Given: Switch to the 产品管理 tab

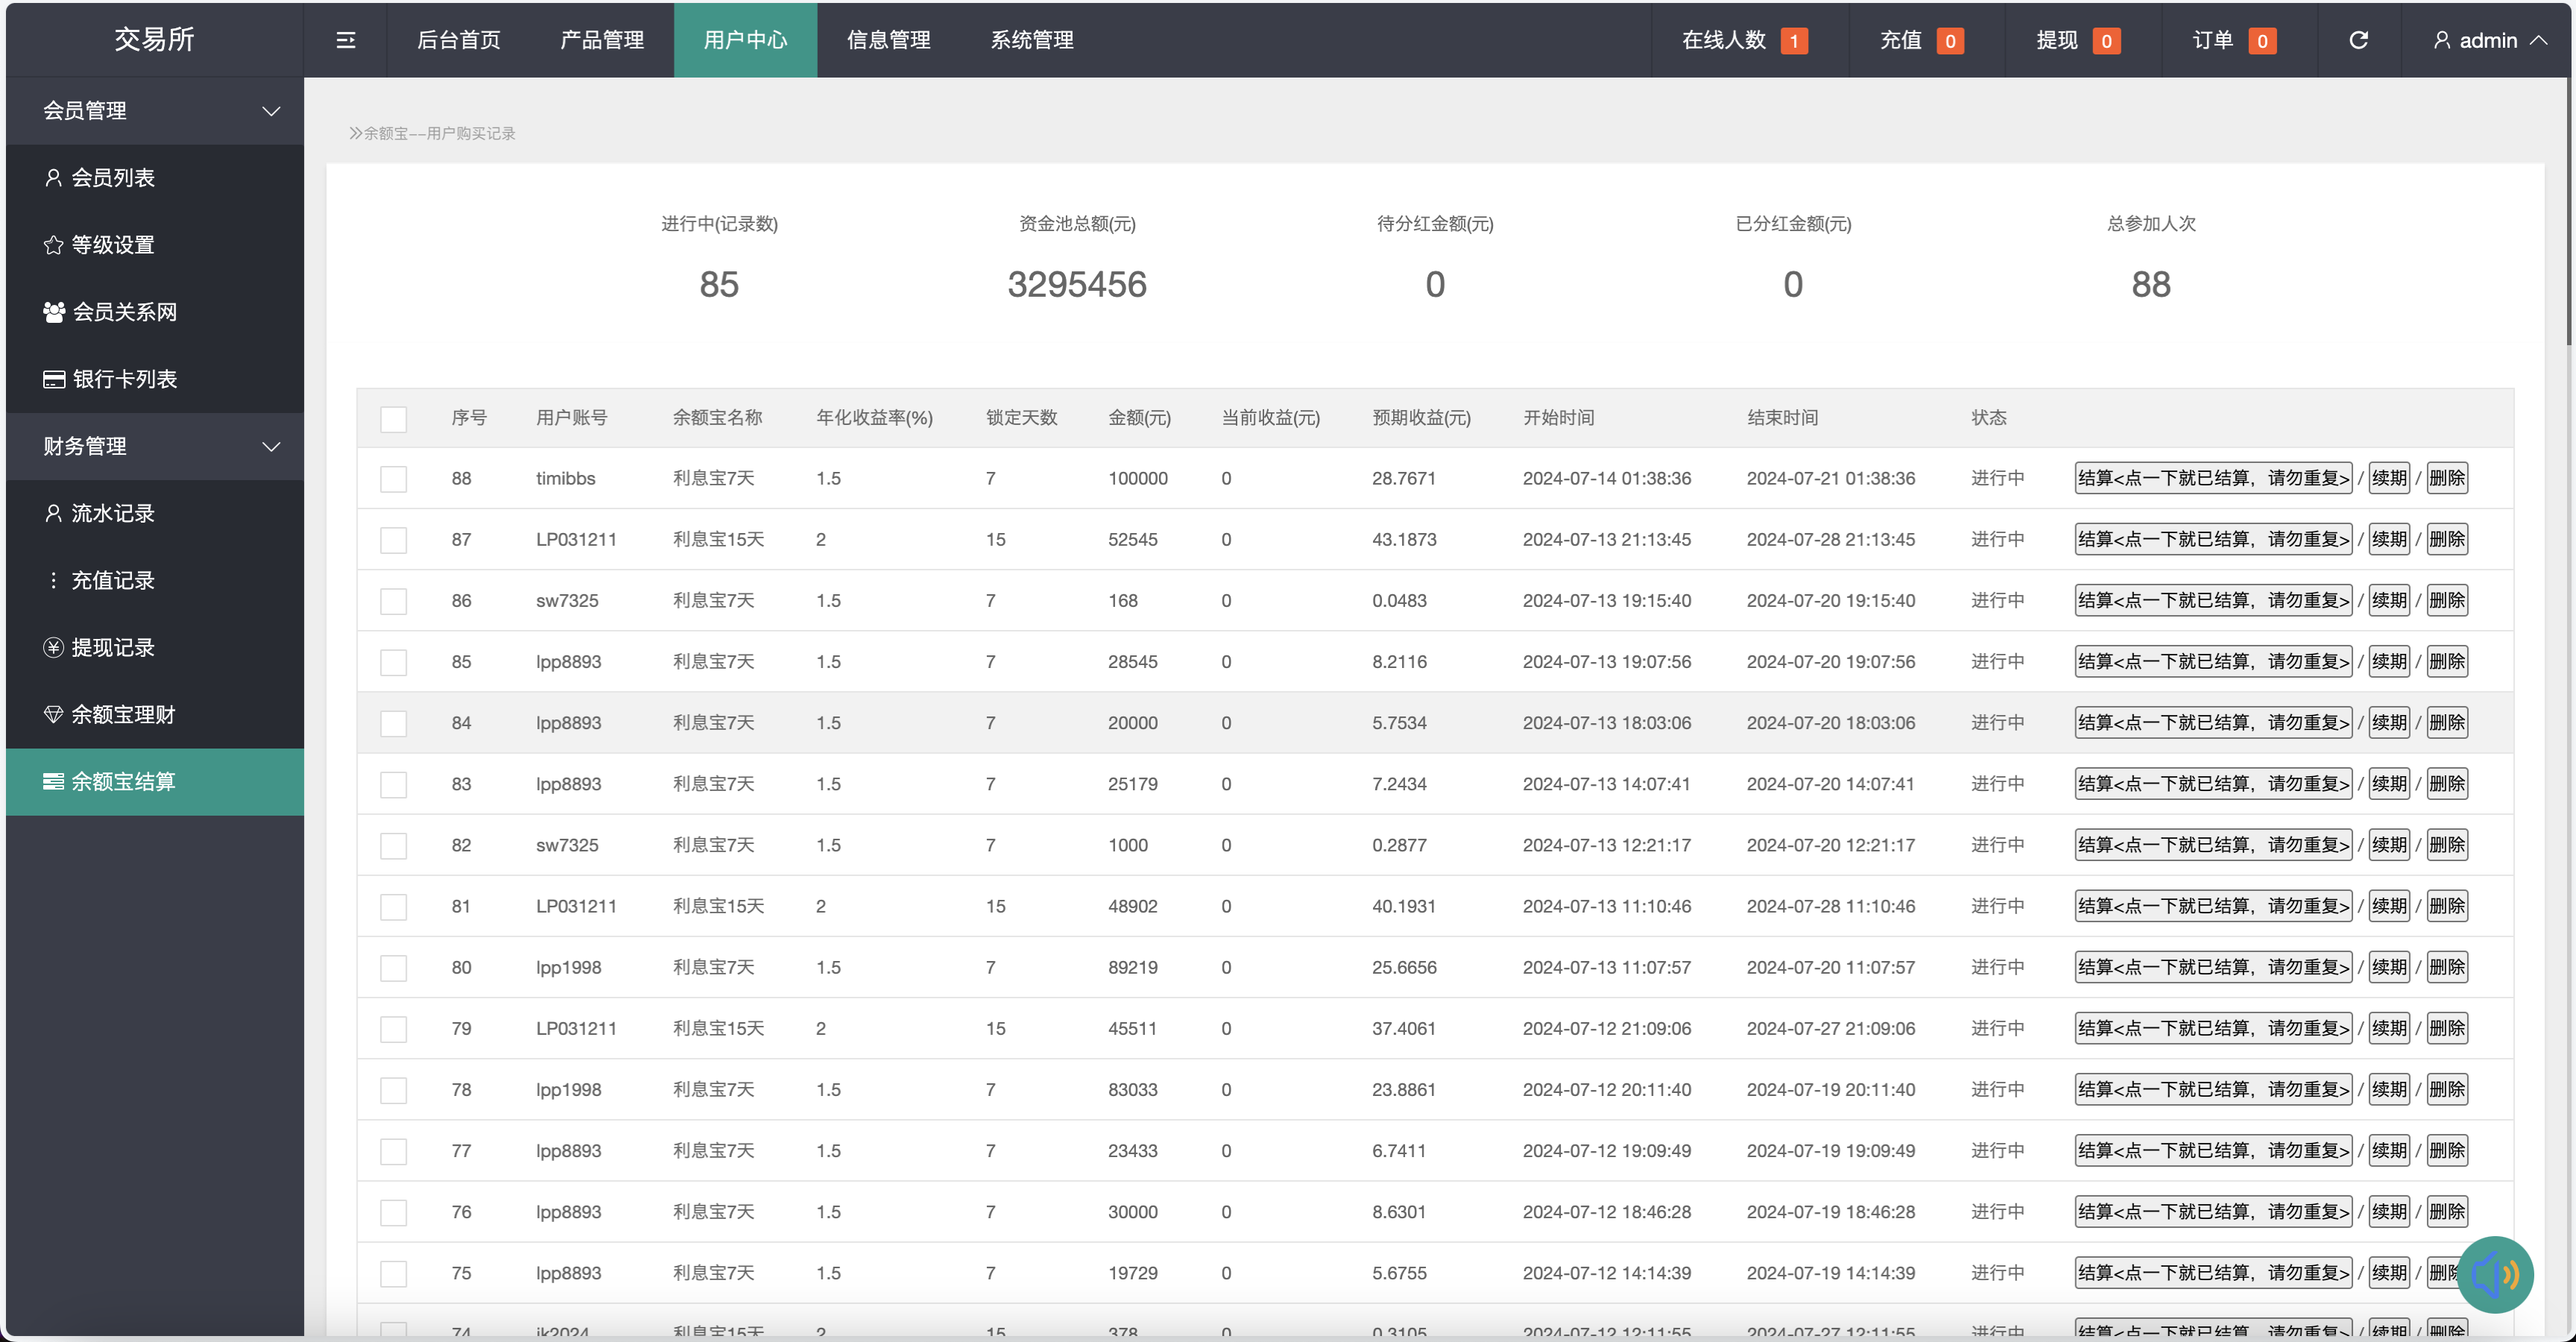Looking at the screenshot, I should [603, 40].
